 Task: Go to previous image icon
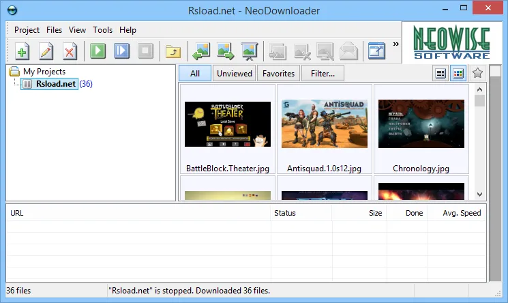click(x=201, y=51)
